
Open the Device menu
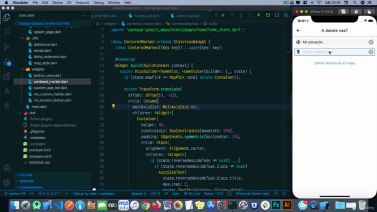(58, 2)
